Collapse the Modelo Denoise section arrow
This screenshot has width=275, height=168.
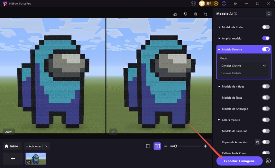pyautogui.click(x=219, y=49)
